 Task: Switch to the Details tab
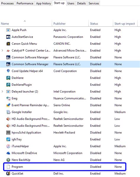(x=82, y=3)
